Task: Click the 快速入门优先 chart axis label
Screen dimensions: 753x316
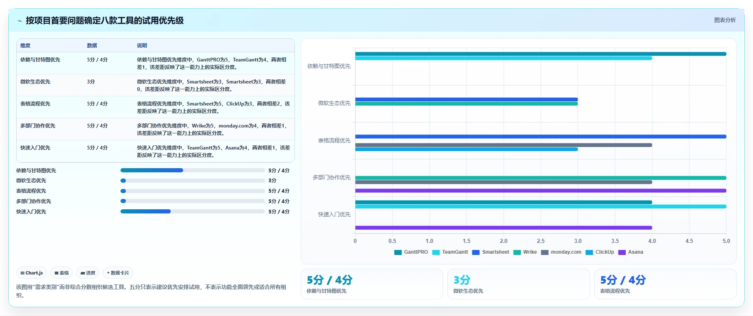Action: (334, 214)
